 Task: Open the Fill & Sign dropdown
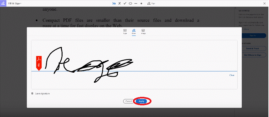15,3
